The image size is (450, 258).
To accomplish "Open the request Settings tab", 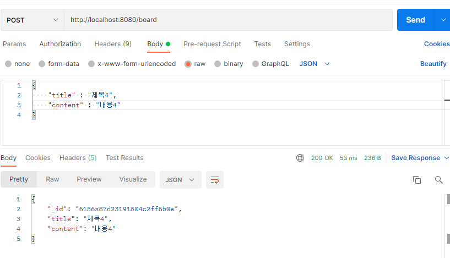I will pyautogui.click(x=297, y=44).
